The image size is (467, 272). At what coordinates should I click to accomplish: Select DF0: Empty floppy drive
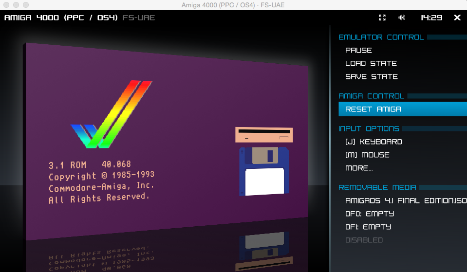click(x=370, y=214)
